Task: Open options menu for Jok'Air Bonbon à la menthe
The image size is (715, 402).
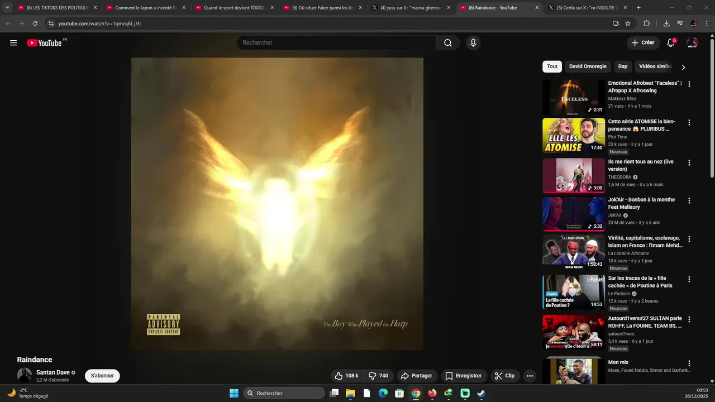Action: point(689,201)
